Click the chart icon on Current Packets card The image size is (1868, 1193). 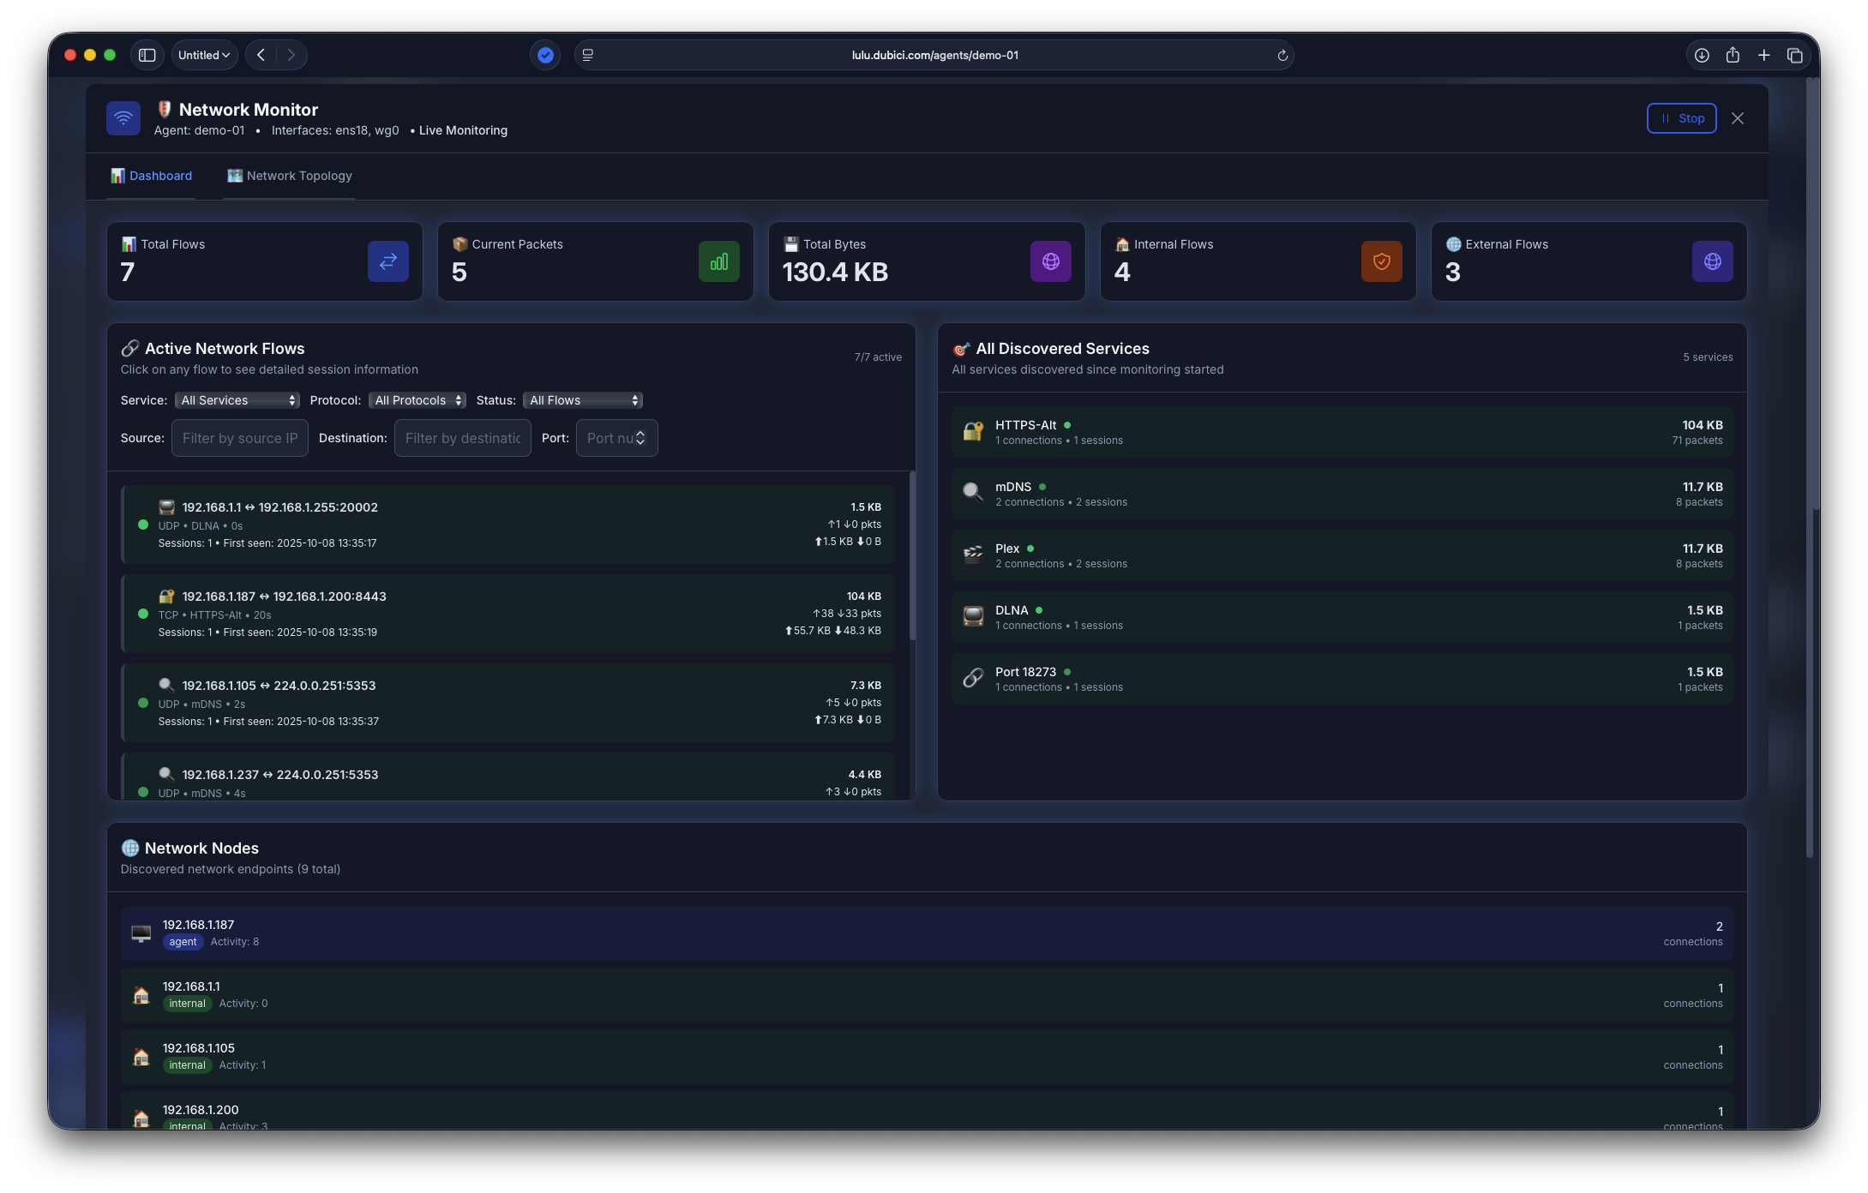click(x=718, y=261)
